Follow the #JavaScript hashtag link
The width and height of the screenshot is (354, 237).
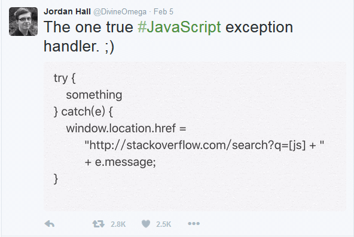[179, 27]
